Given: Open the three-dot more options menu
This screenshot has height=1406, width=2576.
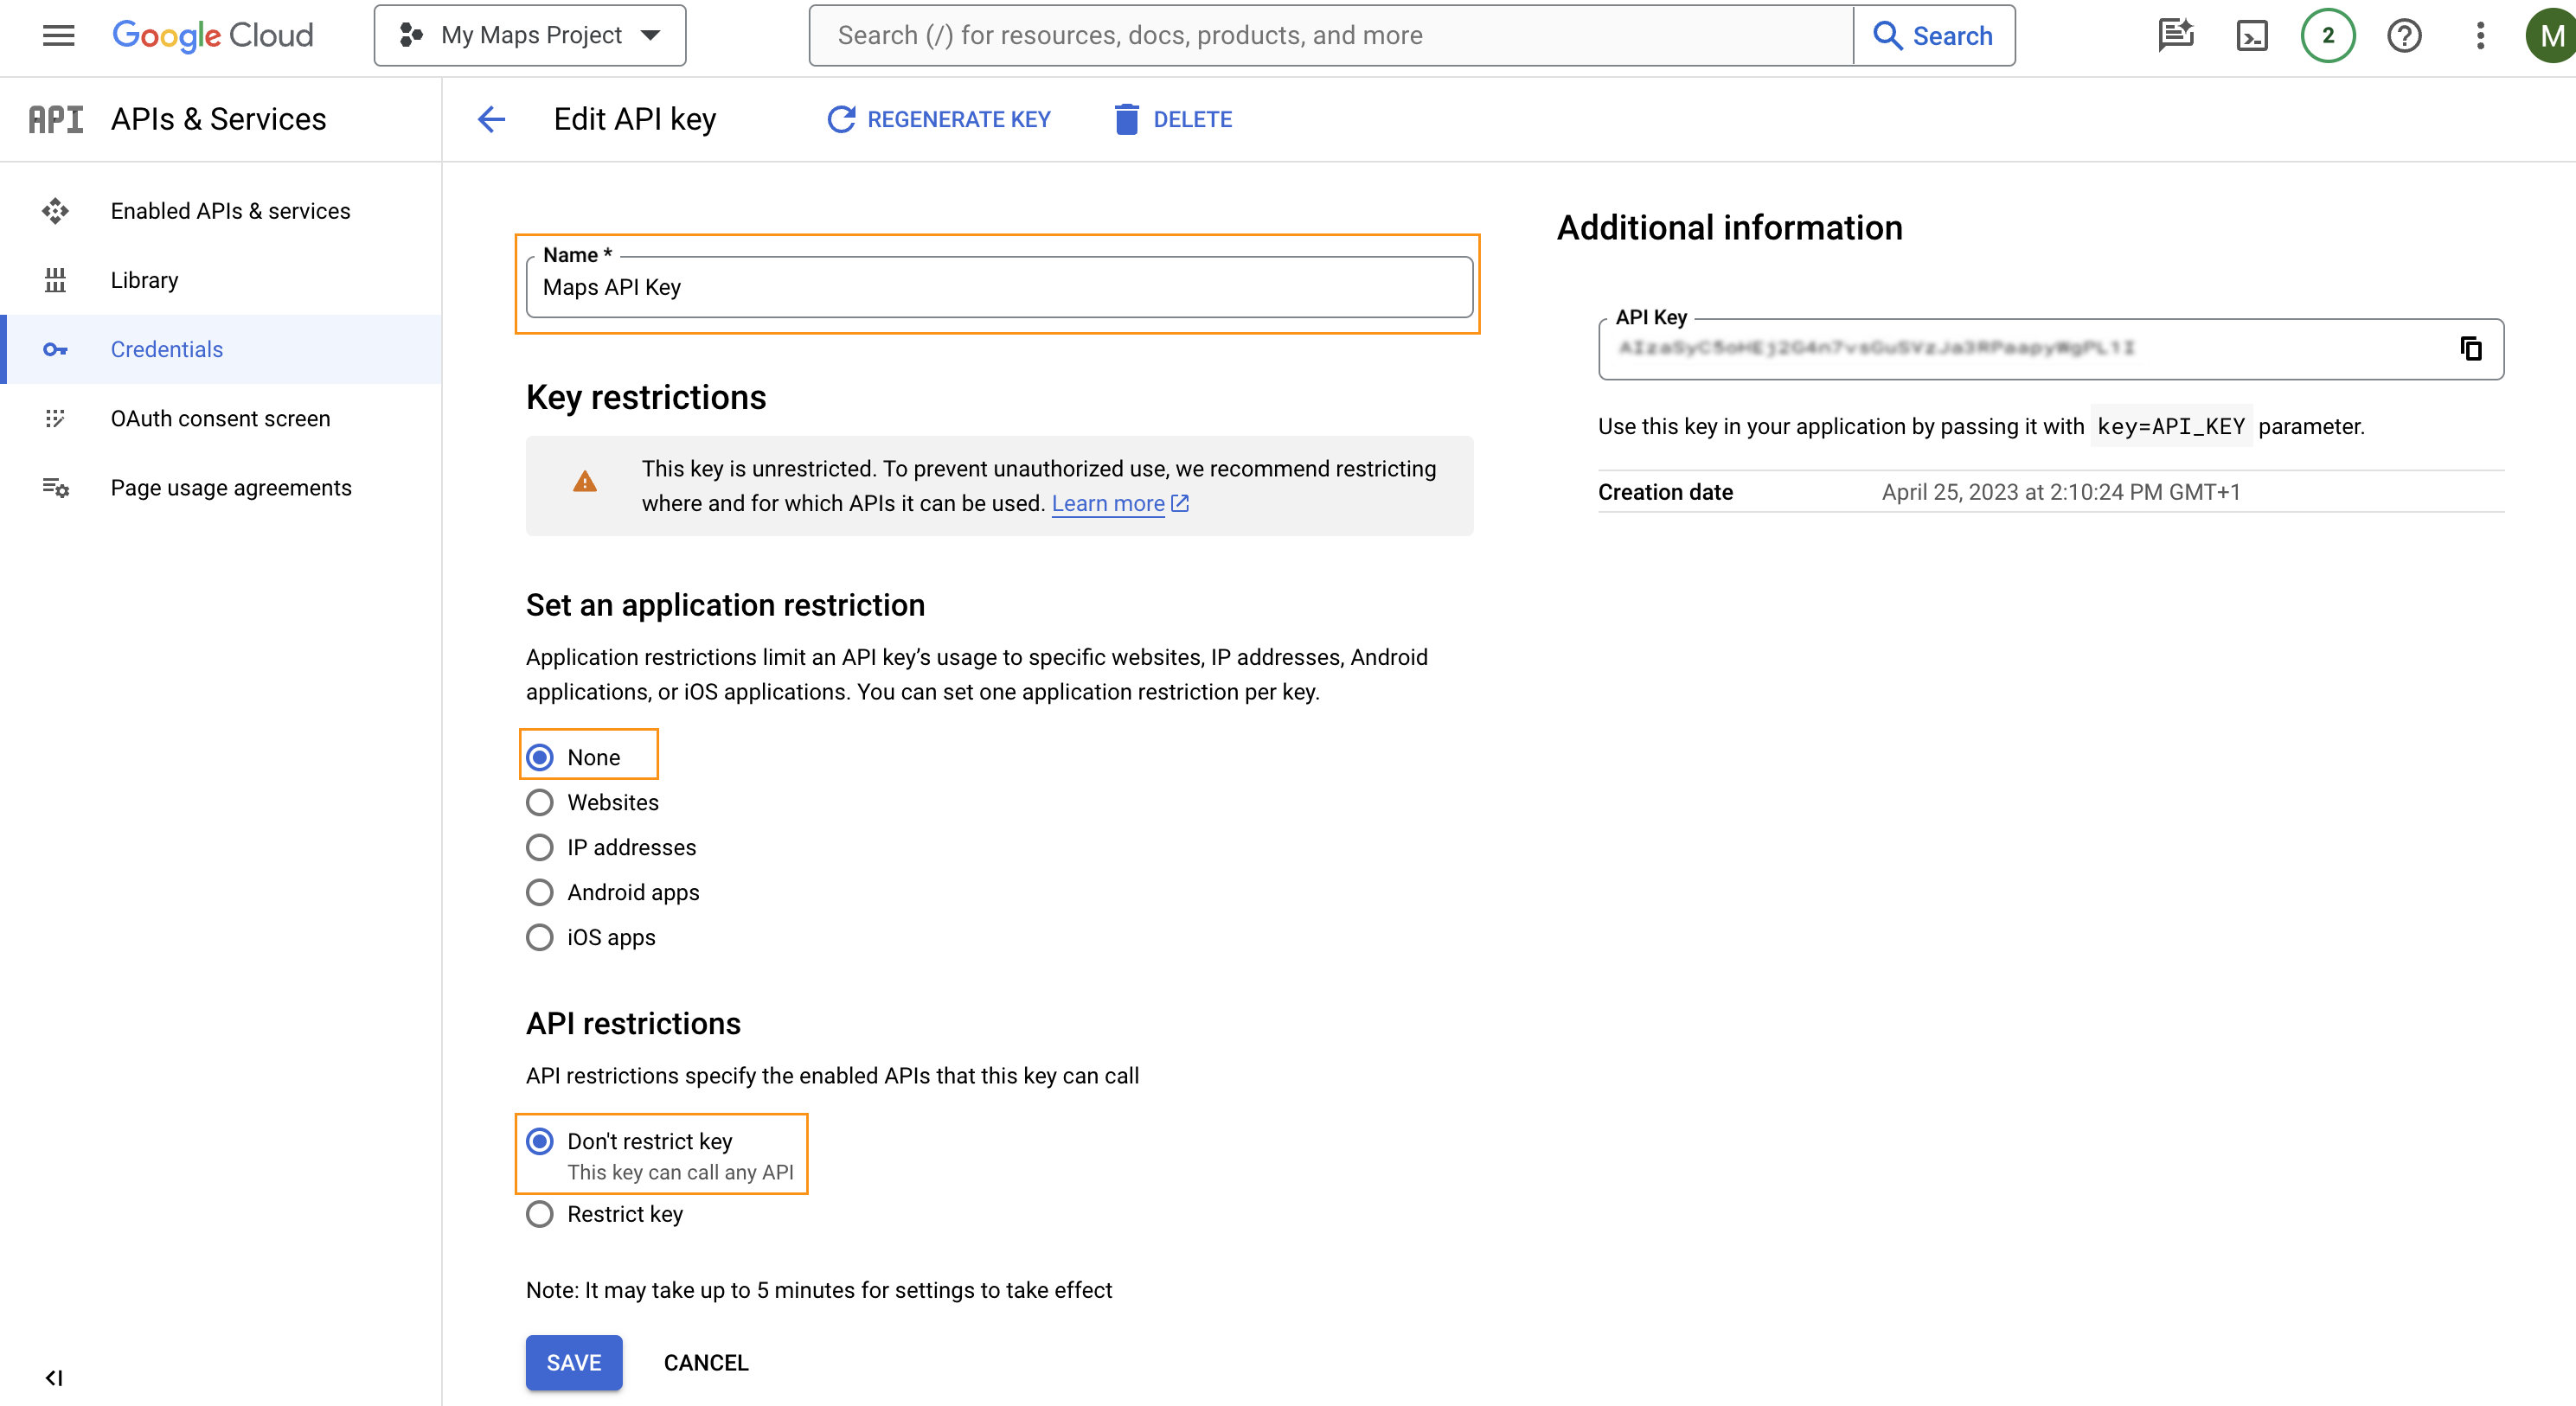Looking at the screenshot, I should tap(2480, 36).
